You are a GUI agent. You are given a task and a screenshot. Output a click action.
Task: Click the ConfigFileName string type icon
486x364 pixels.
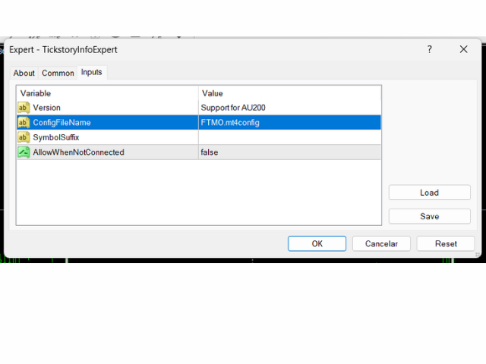click(x=24, y=123)
